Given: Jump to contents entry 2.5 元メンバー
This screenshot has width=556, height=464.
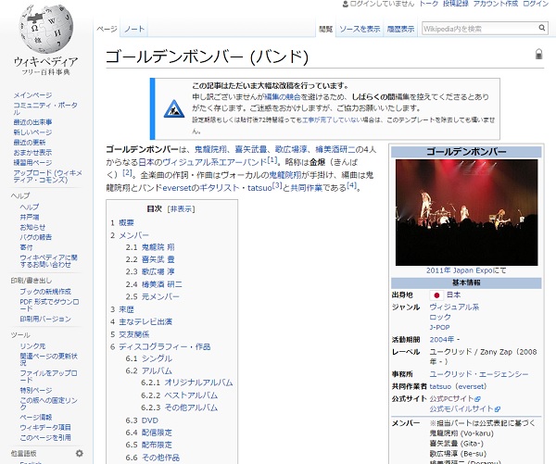Looking at the screenshot, I should tap(153, 296).
